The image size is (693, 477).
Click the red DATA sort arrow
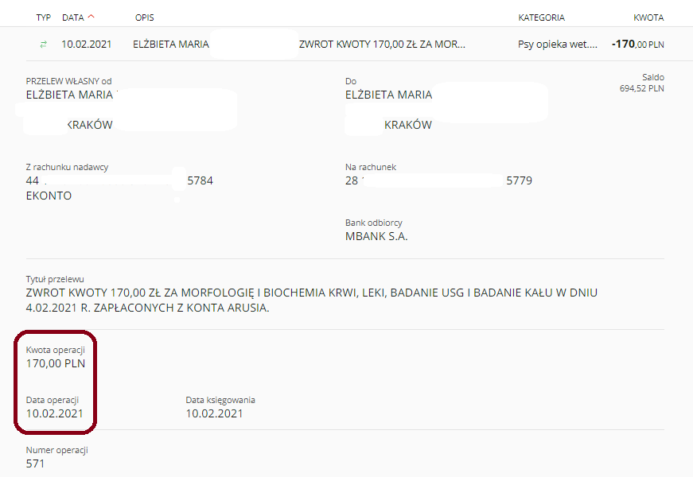(91, 17)
